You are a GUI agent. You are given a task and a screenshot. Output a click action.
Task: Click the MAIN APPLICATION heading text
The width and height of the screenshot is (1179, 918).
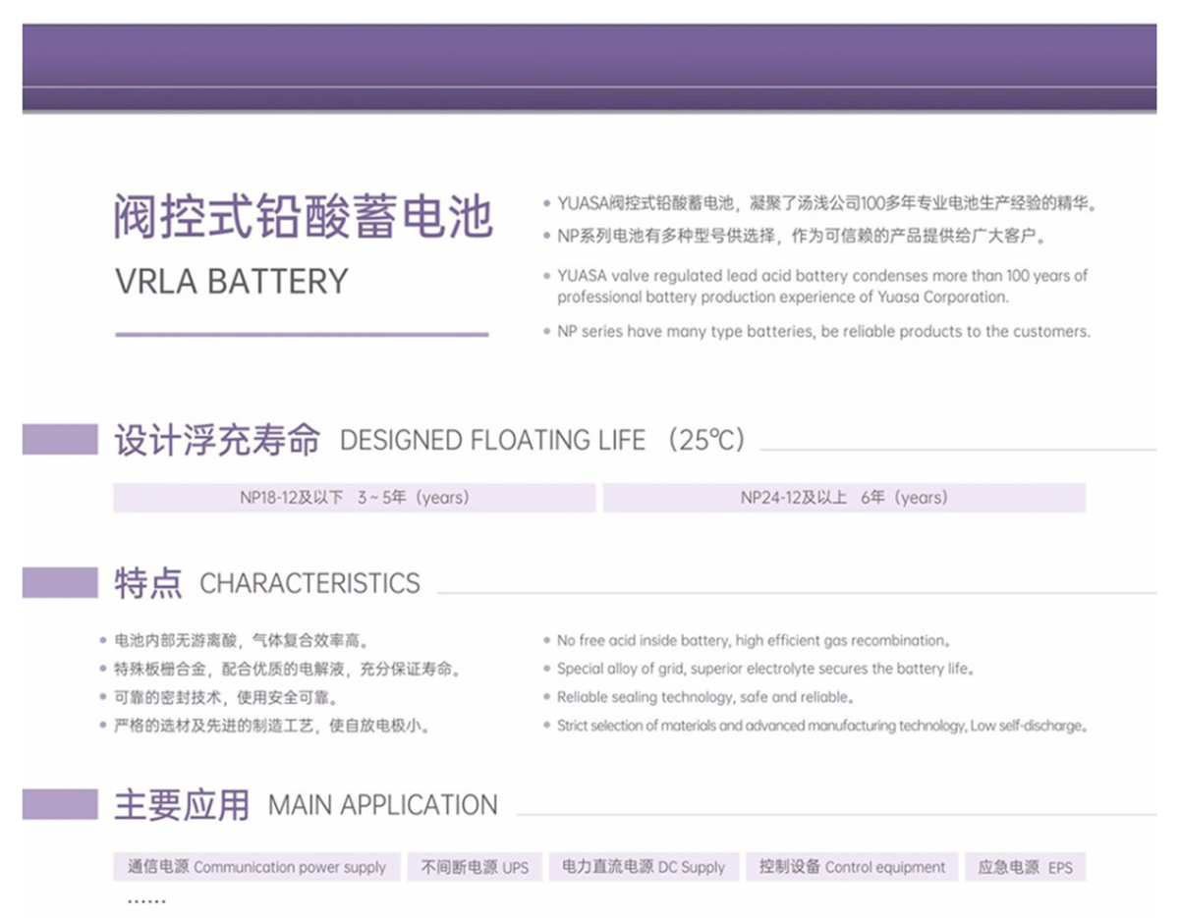(x=382, y=805)
